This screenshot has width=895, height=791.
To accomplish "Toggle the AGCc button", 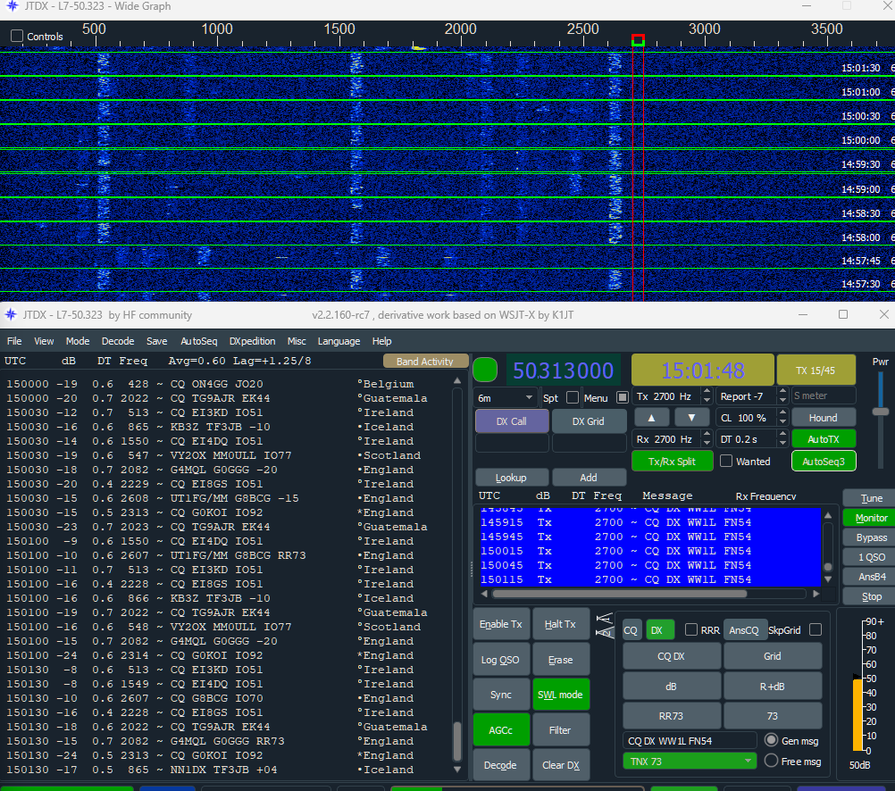I will pos(501,730).
